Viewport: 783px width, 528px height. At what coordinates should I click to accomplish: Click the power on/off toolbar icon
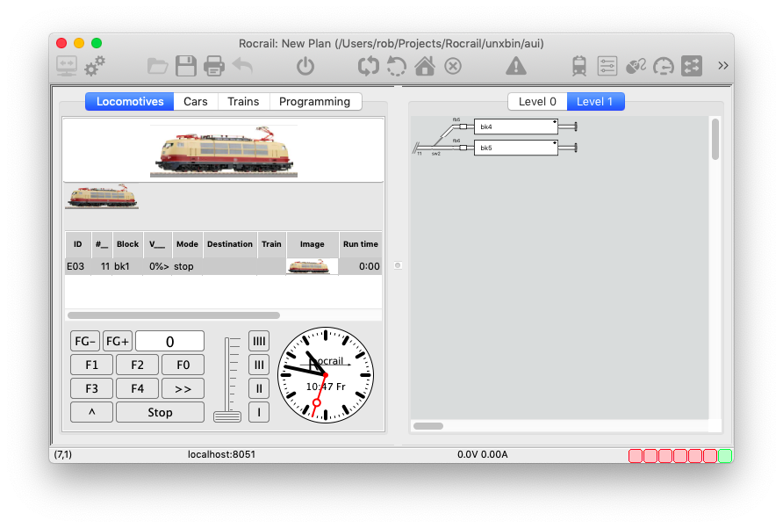pyautogui.click(x=305, y=66)
